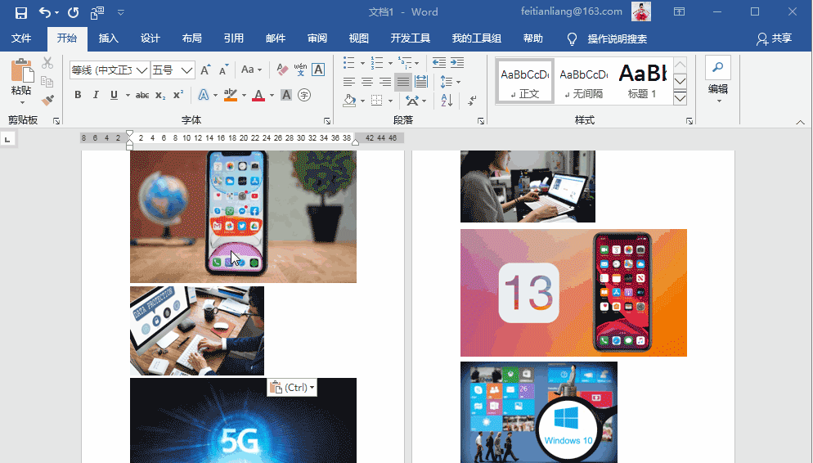The height and width of the screenshot is (463, 813).
Task: Sort with the A-Z sort icon
Action: pyautogui.click(x=447, y=100)
